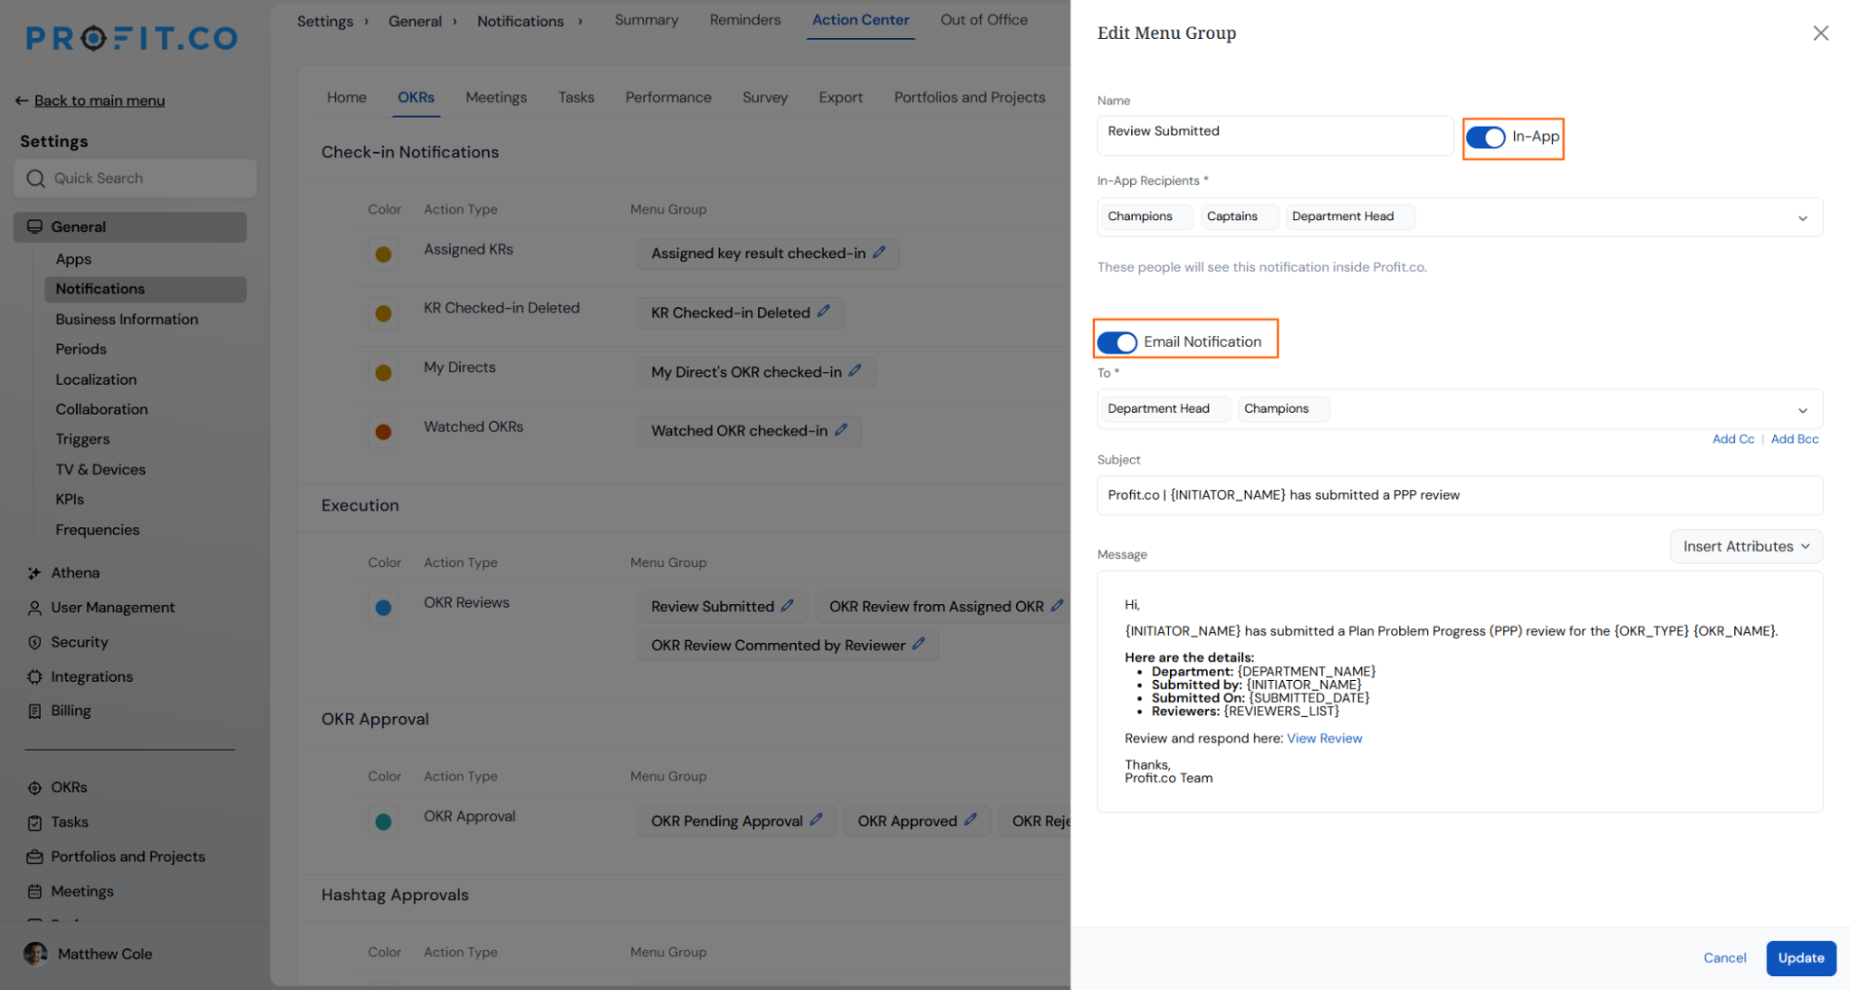Screen dimensions: 1850x990
Task: Open the Meetings notifications tab
Action: click(496, 97)
